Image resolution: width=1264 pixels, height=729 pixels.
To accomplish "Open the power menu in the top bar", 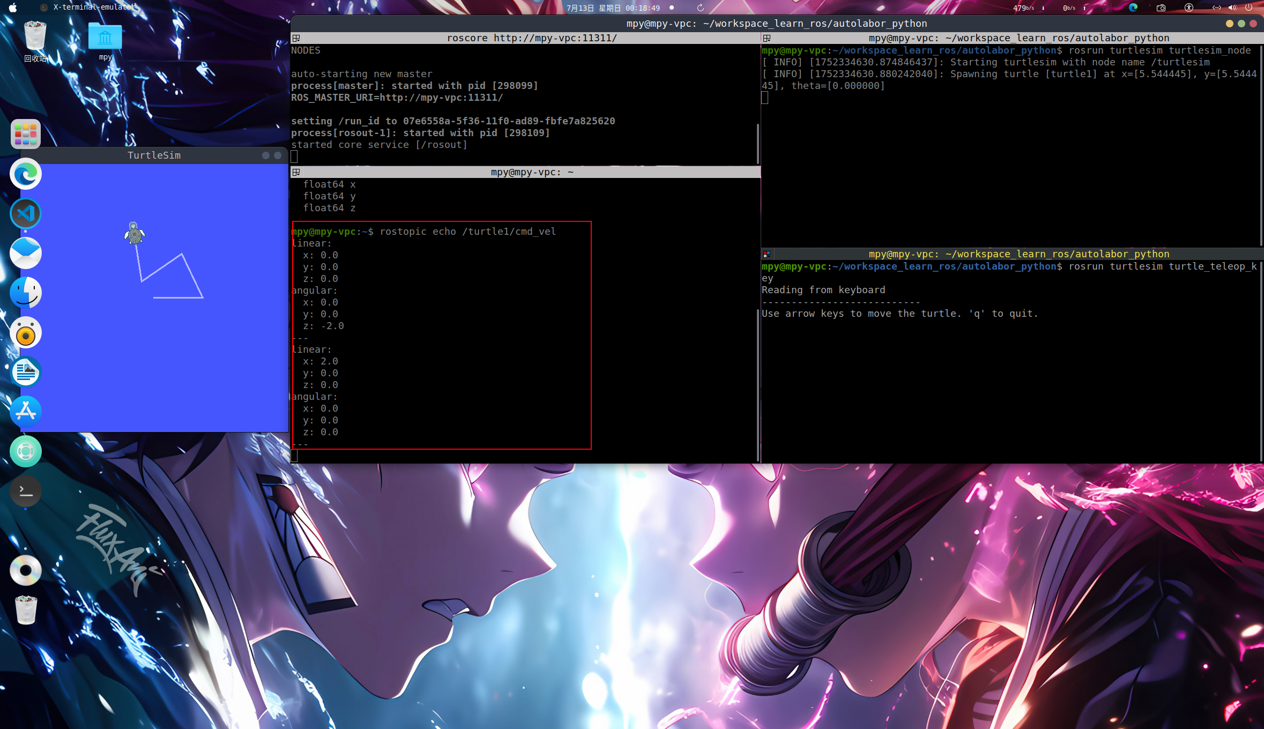I will (x=1248, y=8).
